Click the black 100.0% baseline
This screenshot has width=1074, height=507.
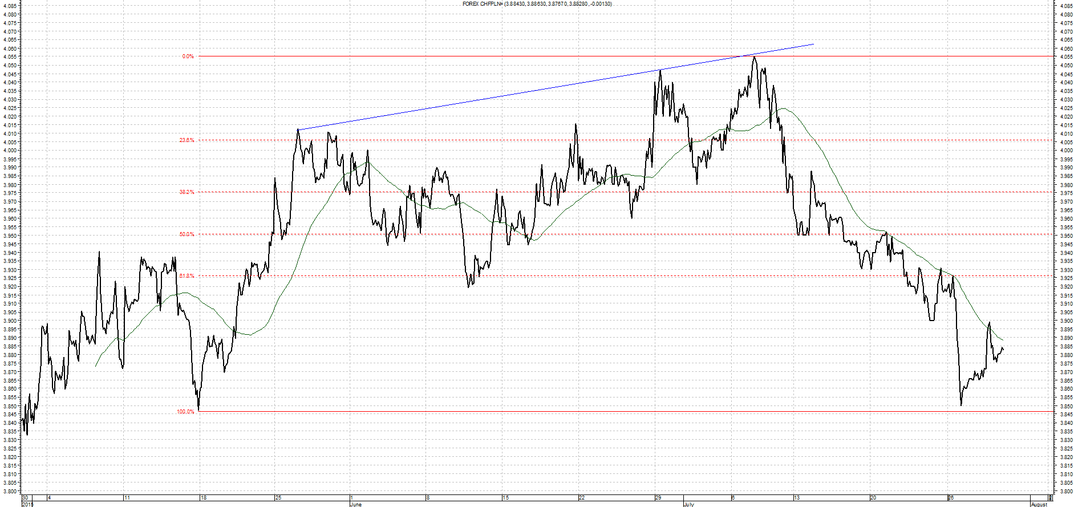pos(626,411)
